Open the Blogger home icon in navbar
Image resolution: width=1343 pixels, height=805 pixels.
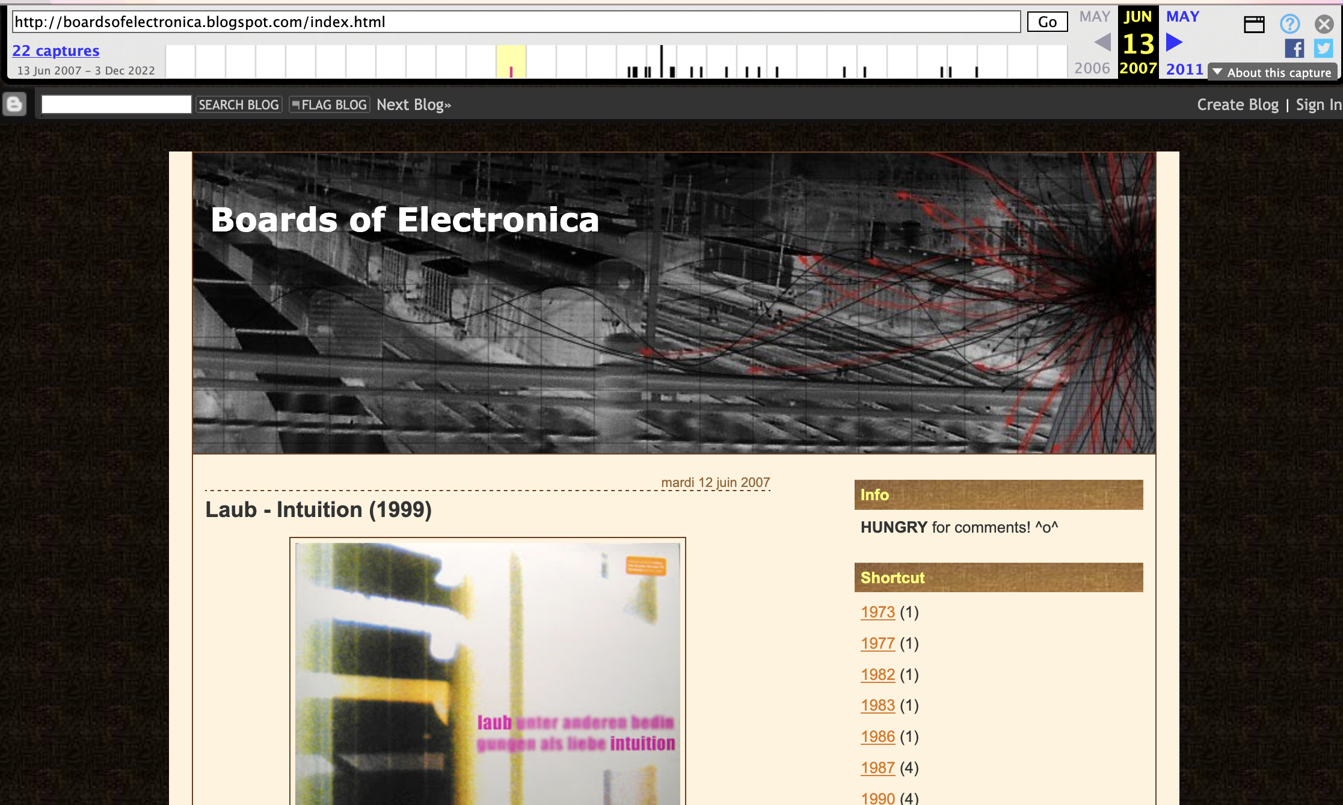pyautogui.click(x=13, y=103)
